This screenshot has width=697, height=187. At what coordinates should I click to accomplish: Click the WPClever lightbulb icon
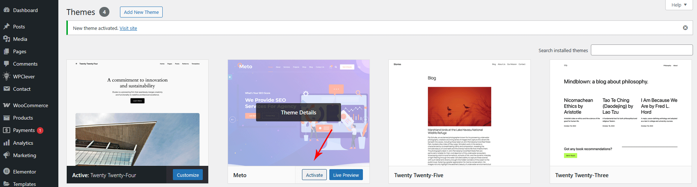7,76
